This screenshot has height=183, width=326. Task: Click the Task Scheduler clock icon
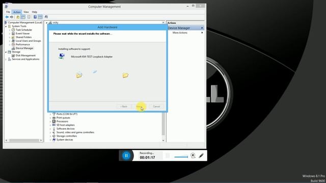click(x=13, y=30)
